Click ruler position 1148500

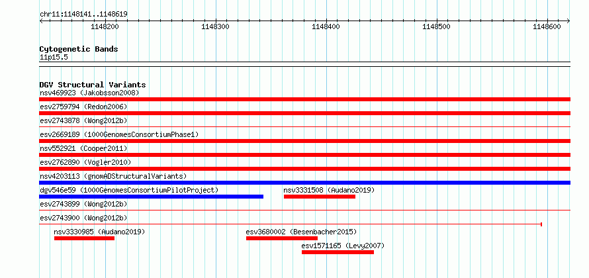pos(437,26)
